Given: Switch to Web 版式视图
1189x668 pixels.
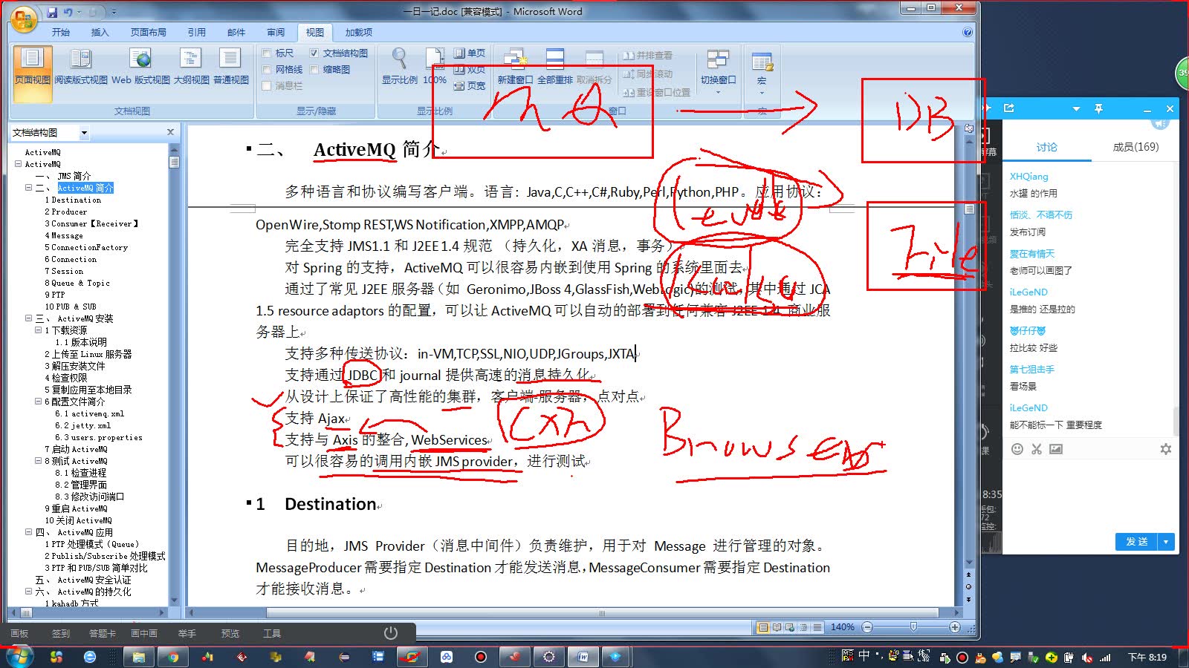Looking at the screenshot, I should (x=140, y=67).
